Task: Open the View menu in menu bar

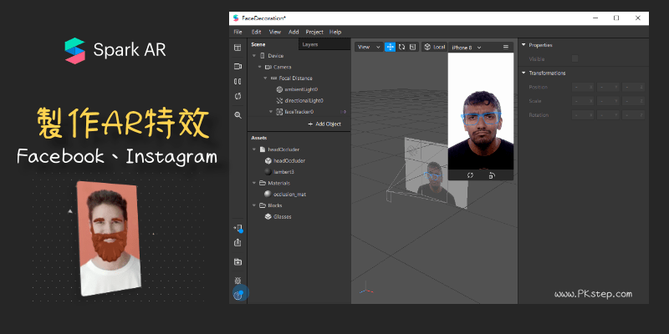Action: click(275, 32)
